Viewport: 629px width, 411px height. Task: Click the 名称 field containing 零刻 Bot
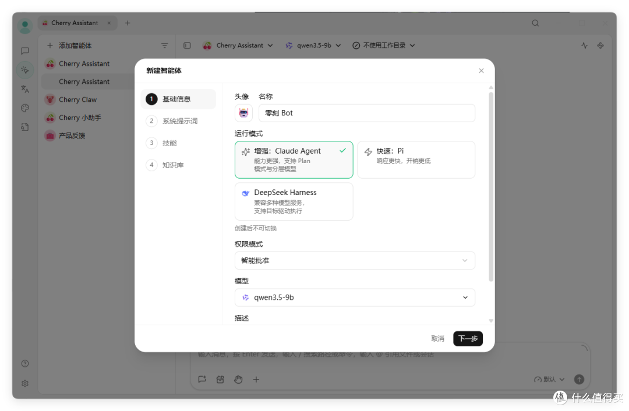pos(367,113)
